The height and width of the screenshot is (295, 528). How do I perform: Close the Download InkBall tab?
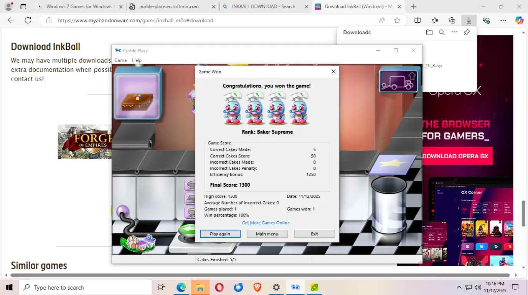coord(399,7)
